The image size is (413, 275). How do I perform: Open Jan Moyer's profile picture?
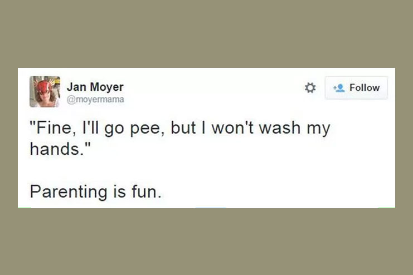[45, 92]
